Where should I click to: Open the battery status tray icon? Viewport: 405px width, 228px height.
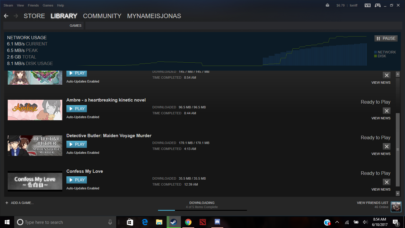(x=356, y=222)
